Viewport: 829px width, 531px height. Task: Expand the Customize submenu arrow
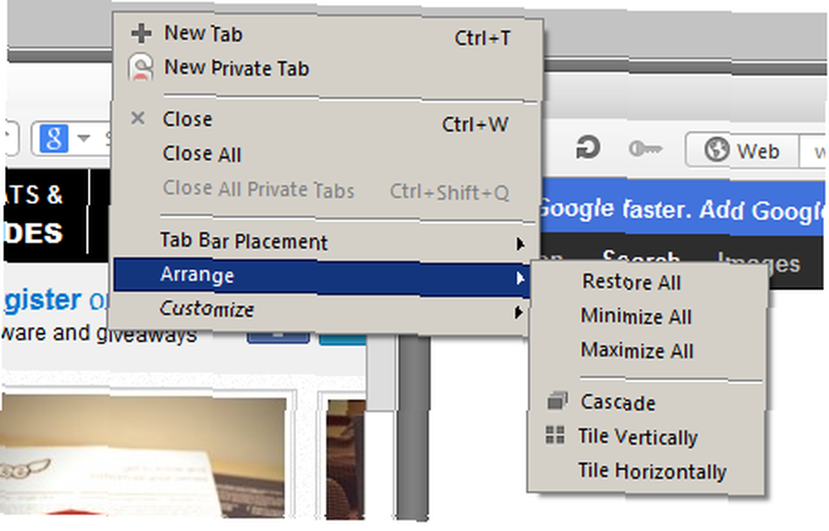pos(519,312)
